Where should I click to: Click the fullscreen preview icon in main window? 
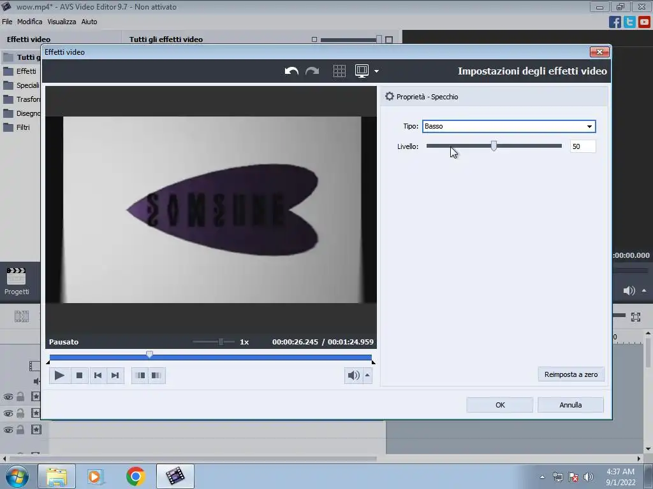(636, 317)
